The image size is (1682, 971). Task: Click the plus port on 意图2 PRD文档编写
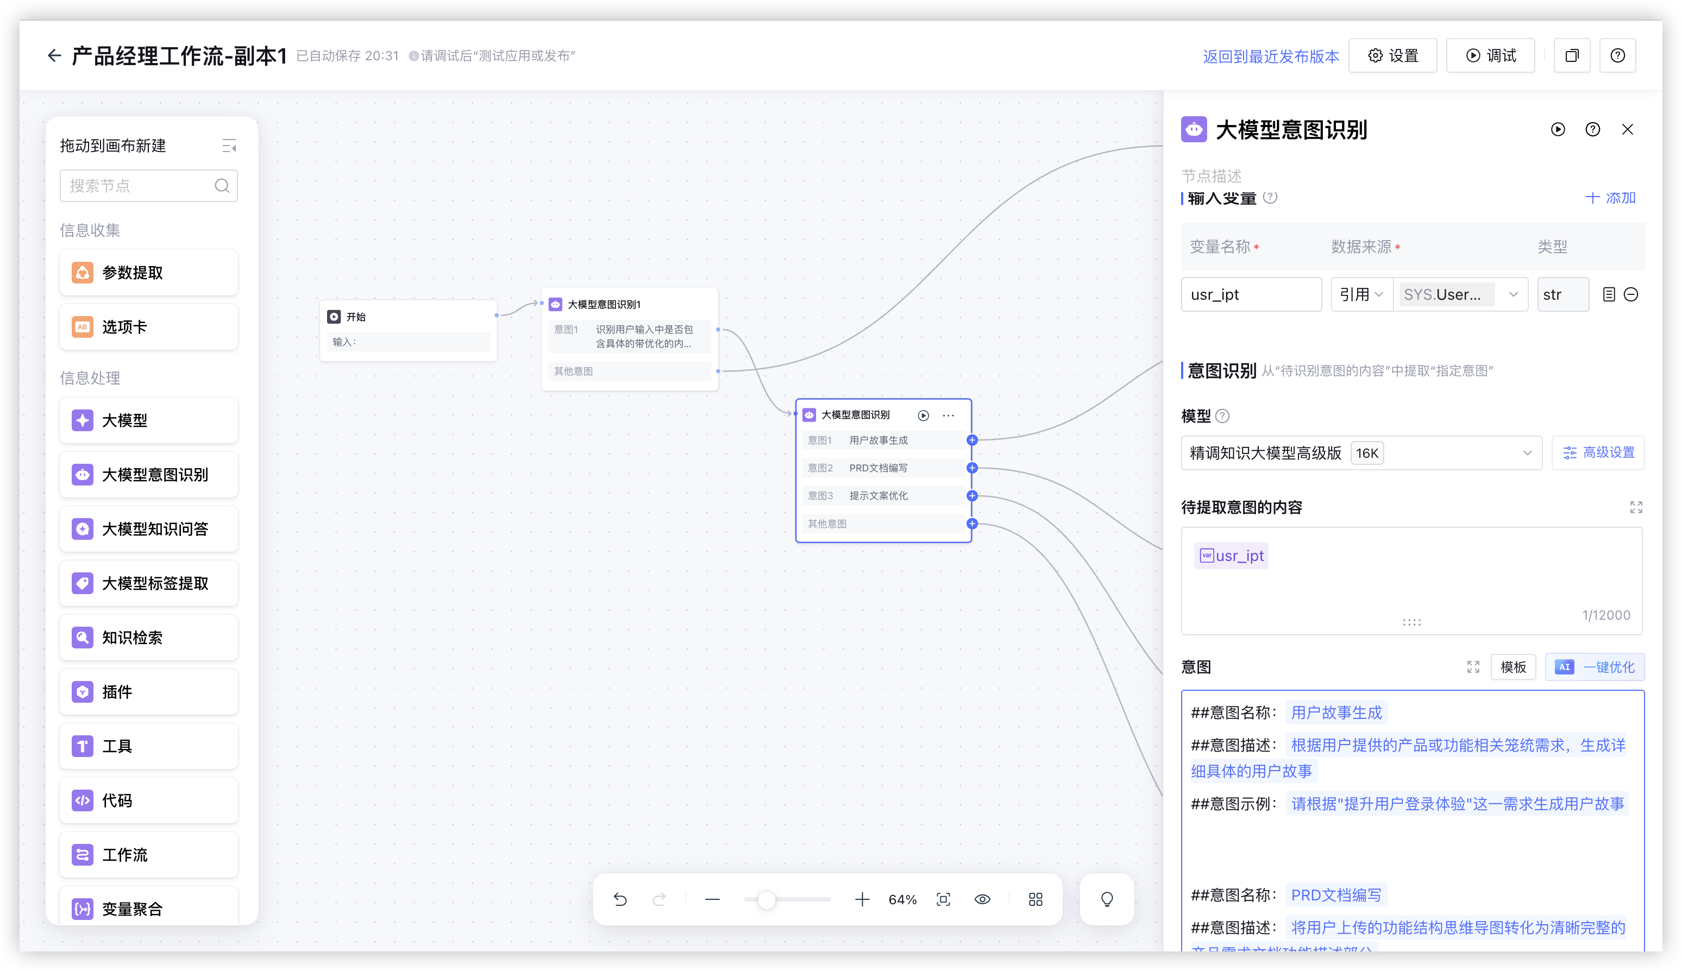click(x=972, y=468)
